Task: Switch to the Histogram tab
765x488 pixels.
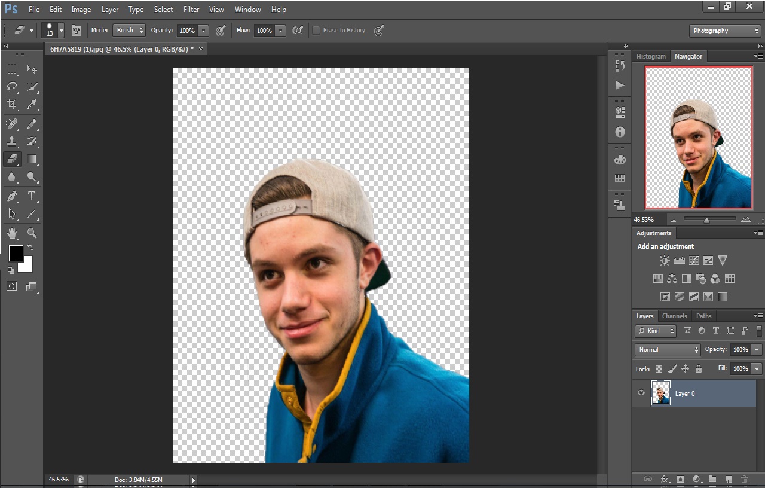Action: click(x=651, y=56)
